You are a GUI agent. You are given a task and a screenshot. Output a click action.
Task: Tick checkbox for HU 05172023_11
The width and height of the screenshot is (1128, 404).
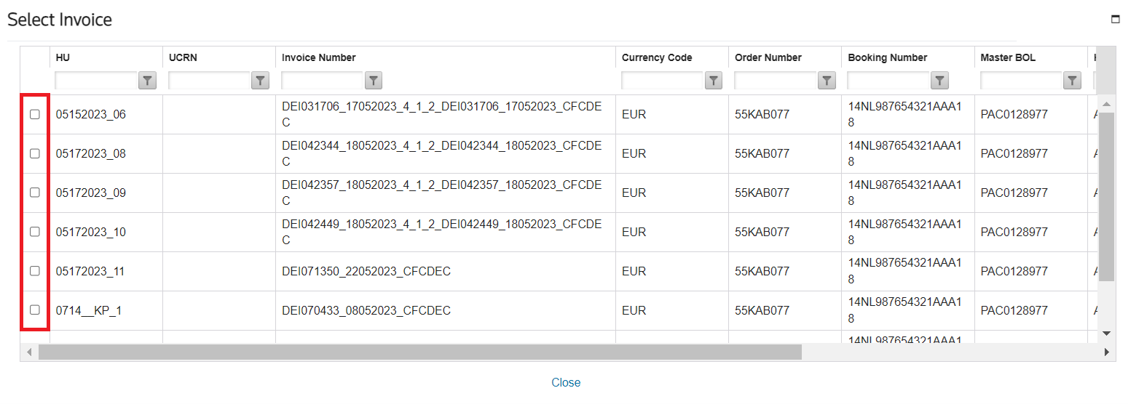click(34, 271)
